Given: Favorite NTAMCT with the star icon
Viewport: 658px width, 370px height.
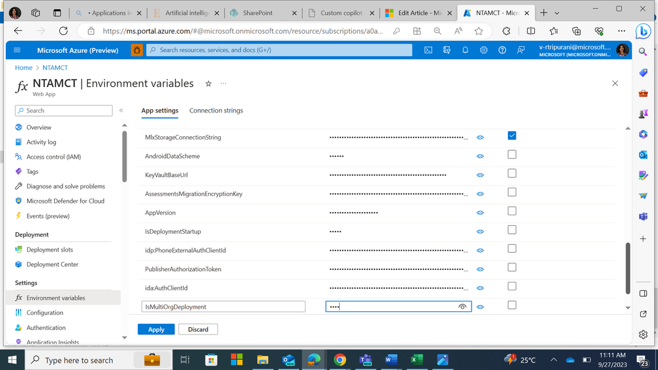Looking at the screenshot, I should (x=208, y=84).
